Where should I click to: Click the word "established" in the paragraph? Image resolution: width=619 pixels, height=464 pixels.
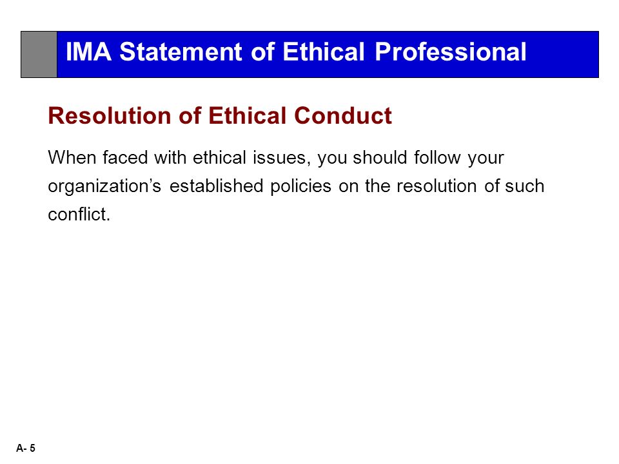216,186
